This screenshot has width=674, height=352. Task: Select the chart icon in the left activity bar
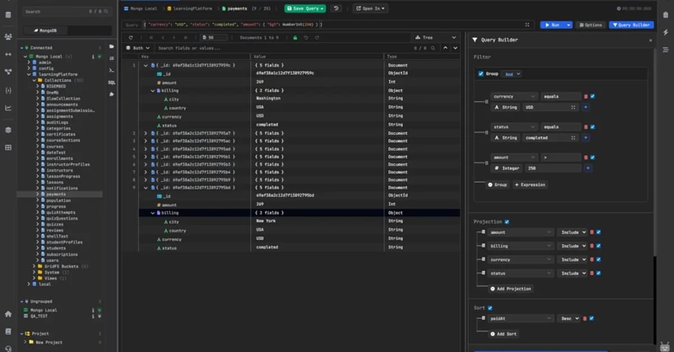8,108
